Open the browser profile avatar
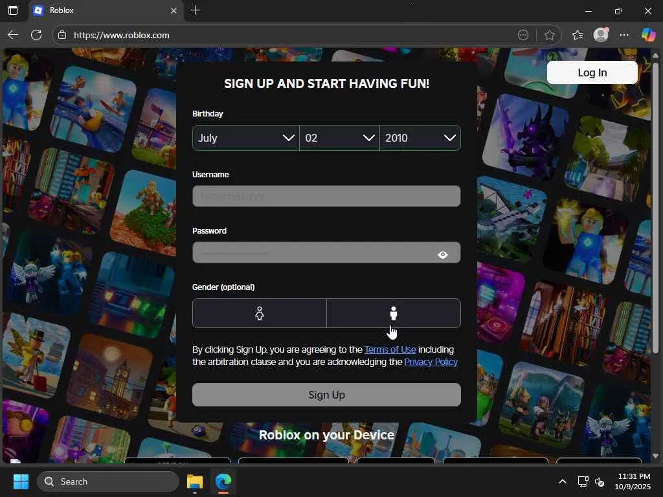The height and width of the screenshot is (497, 663). tap(601, 35)
